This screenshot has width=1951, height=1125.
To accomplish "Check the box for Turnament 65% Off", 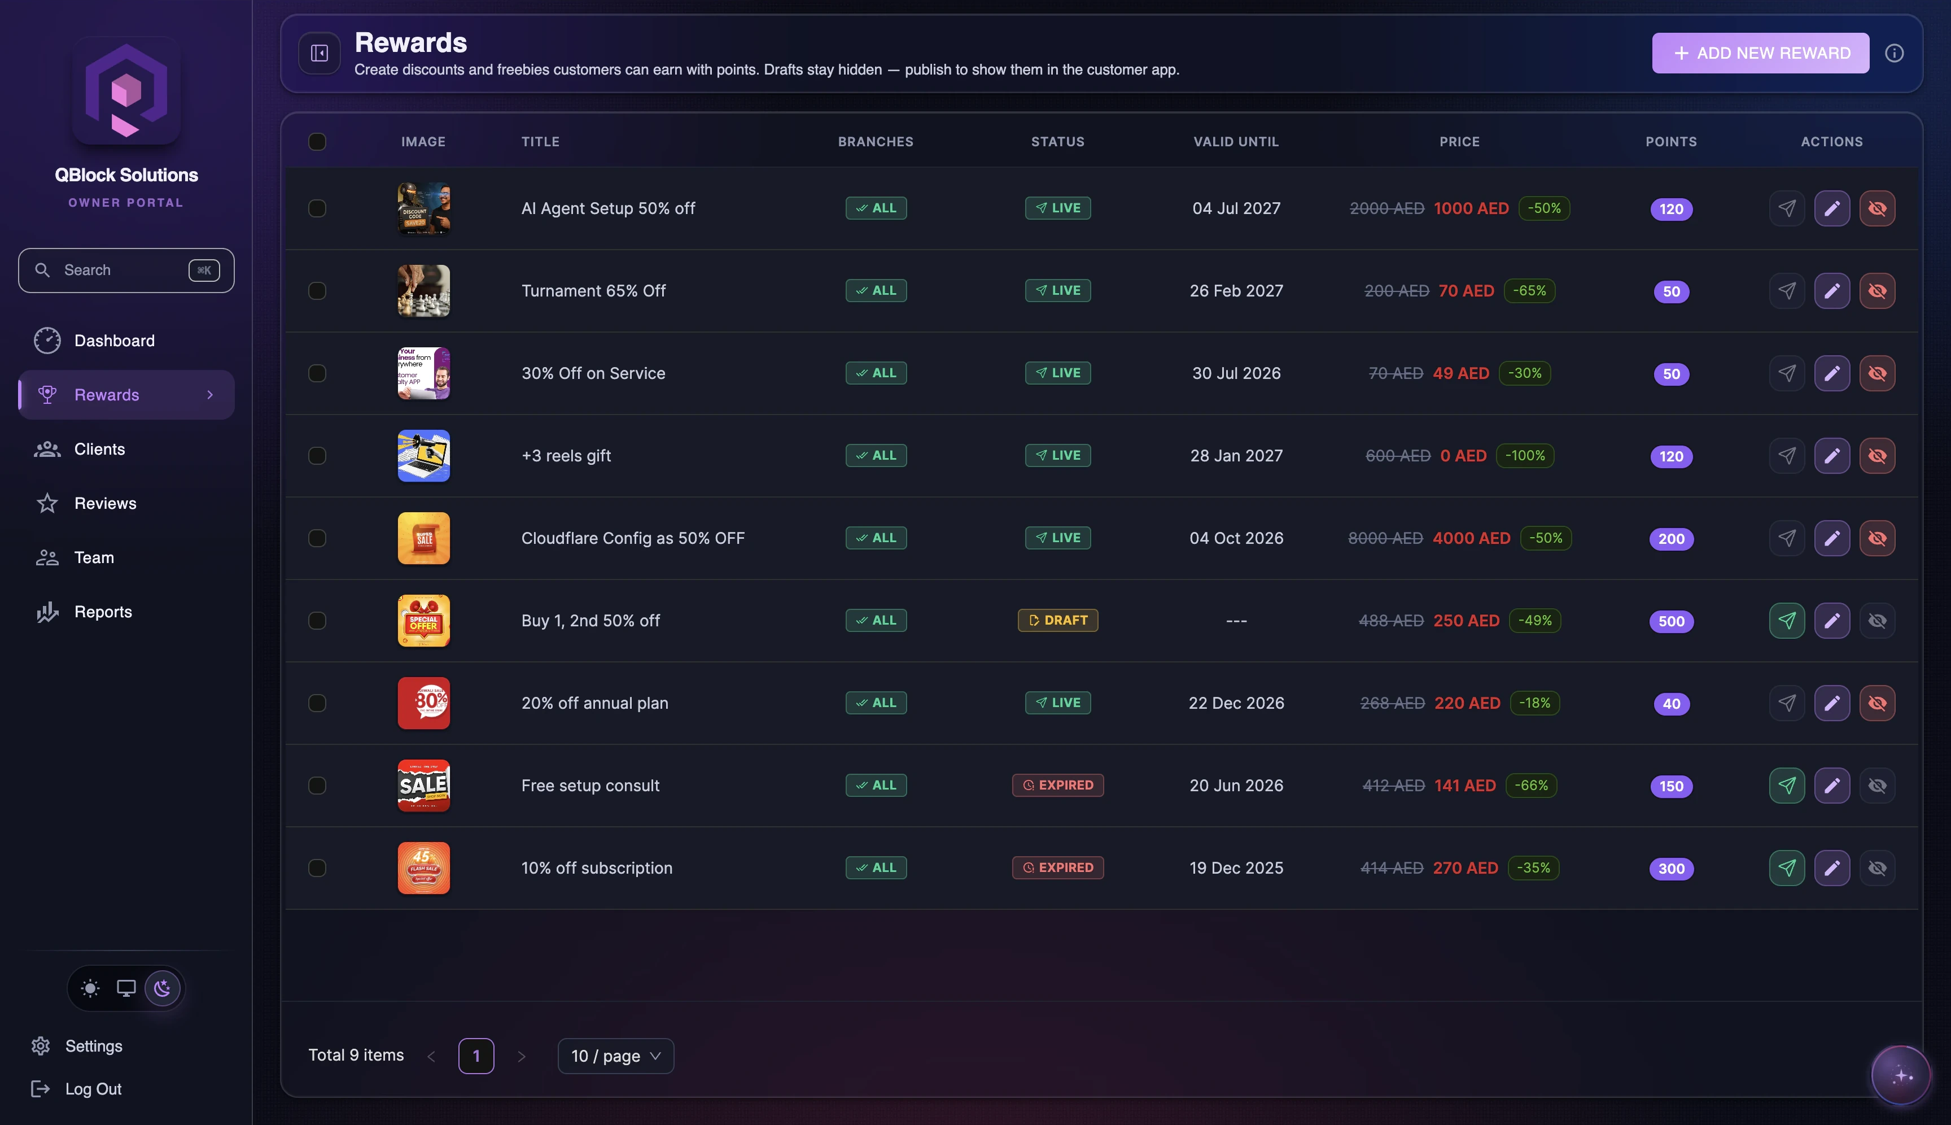I will pos(317,290).
